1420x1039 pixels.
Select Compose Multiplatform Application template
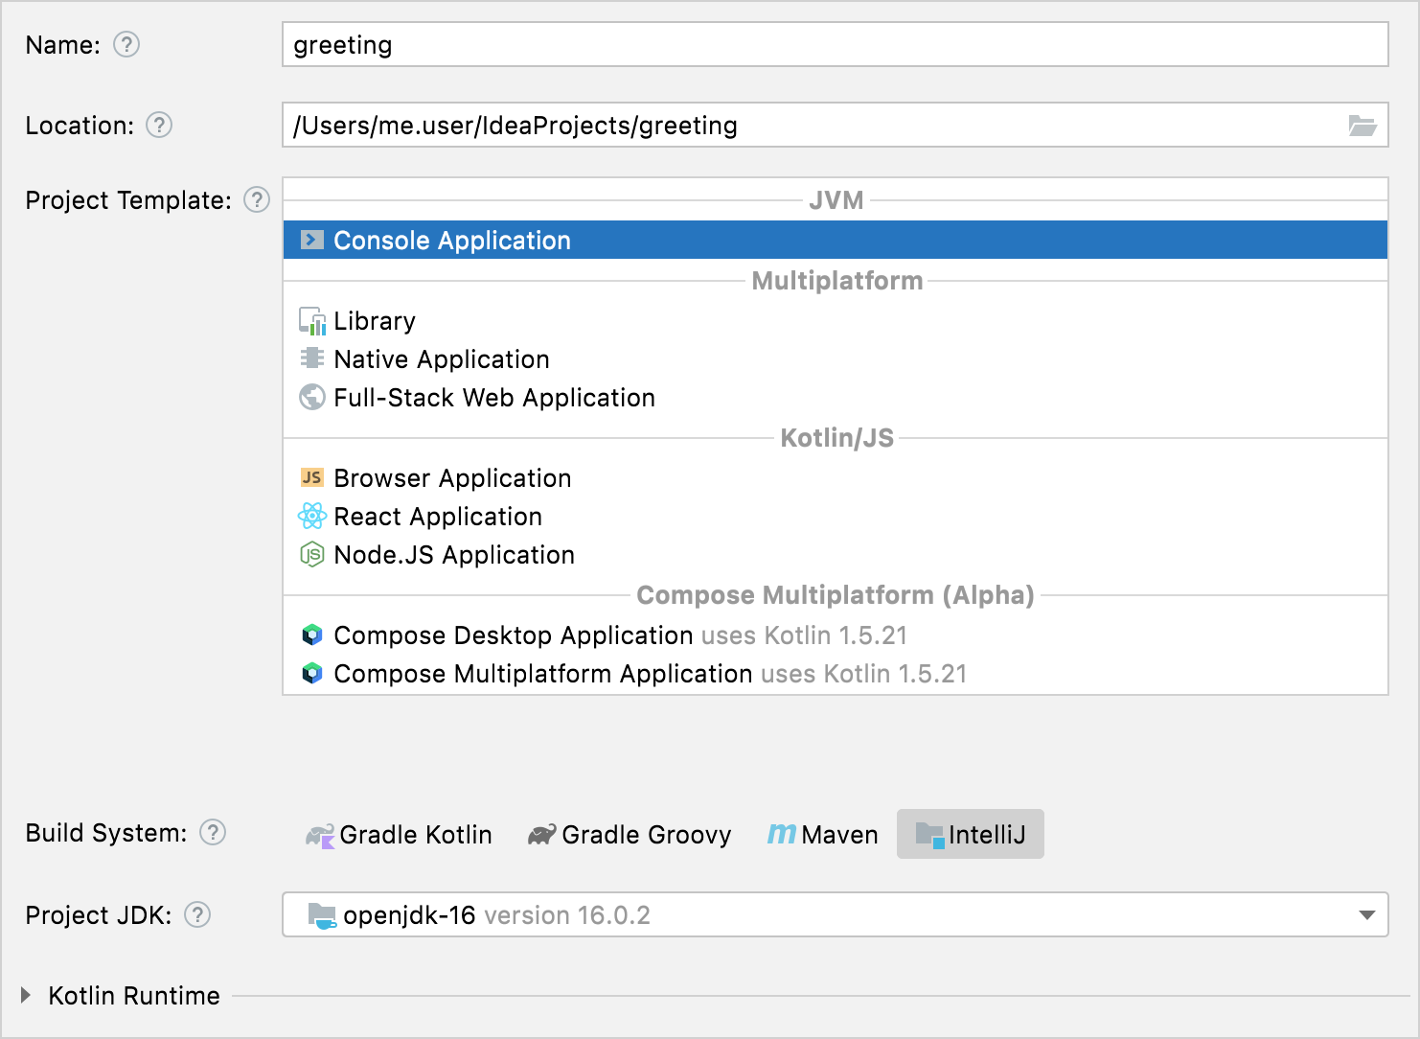click(836, 673)
